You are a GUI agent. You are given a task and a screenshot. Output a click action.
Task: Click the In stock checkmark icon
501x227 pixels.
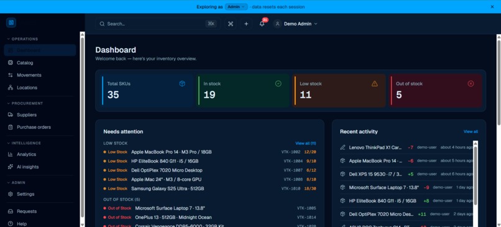click(x=278, y=84)
